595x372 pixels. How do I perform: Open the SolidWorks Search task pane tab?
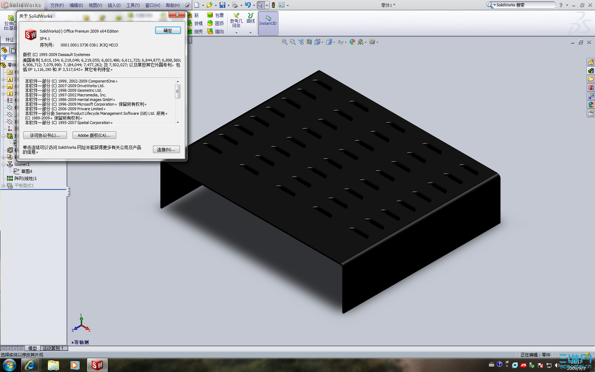tap(591, 88)
